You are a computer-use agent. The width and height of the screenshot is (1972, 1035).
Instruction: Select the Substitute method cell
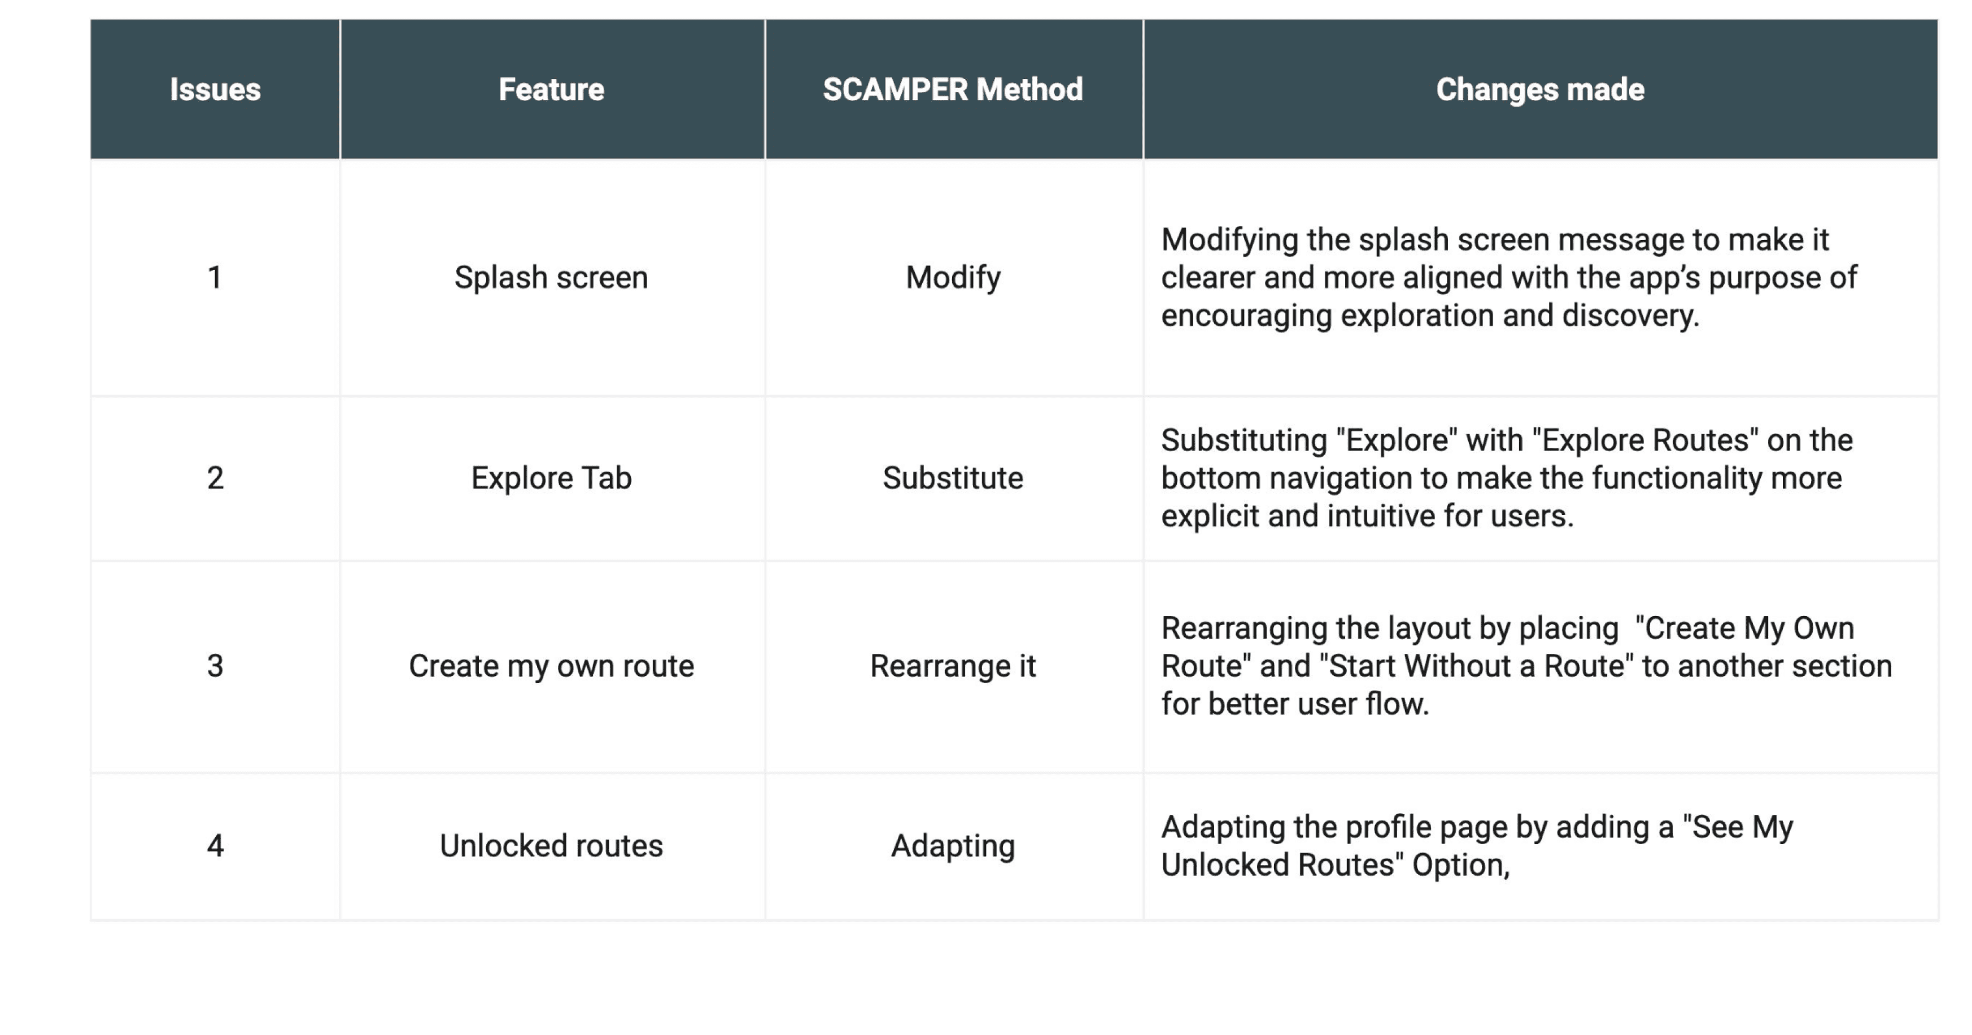[x=953, y=478]
